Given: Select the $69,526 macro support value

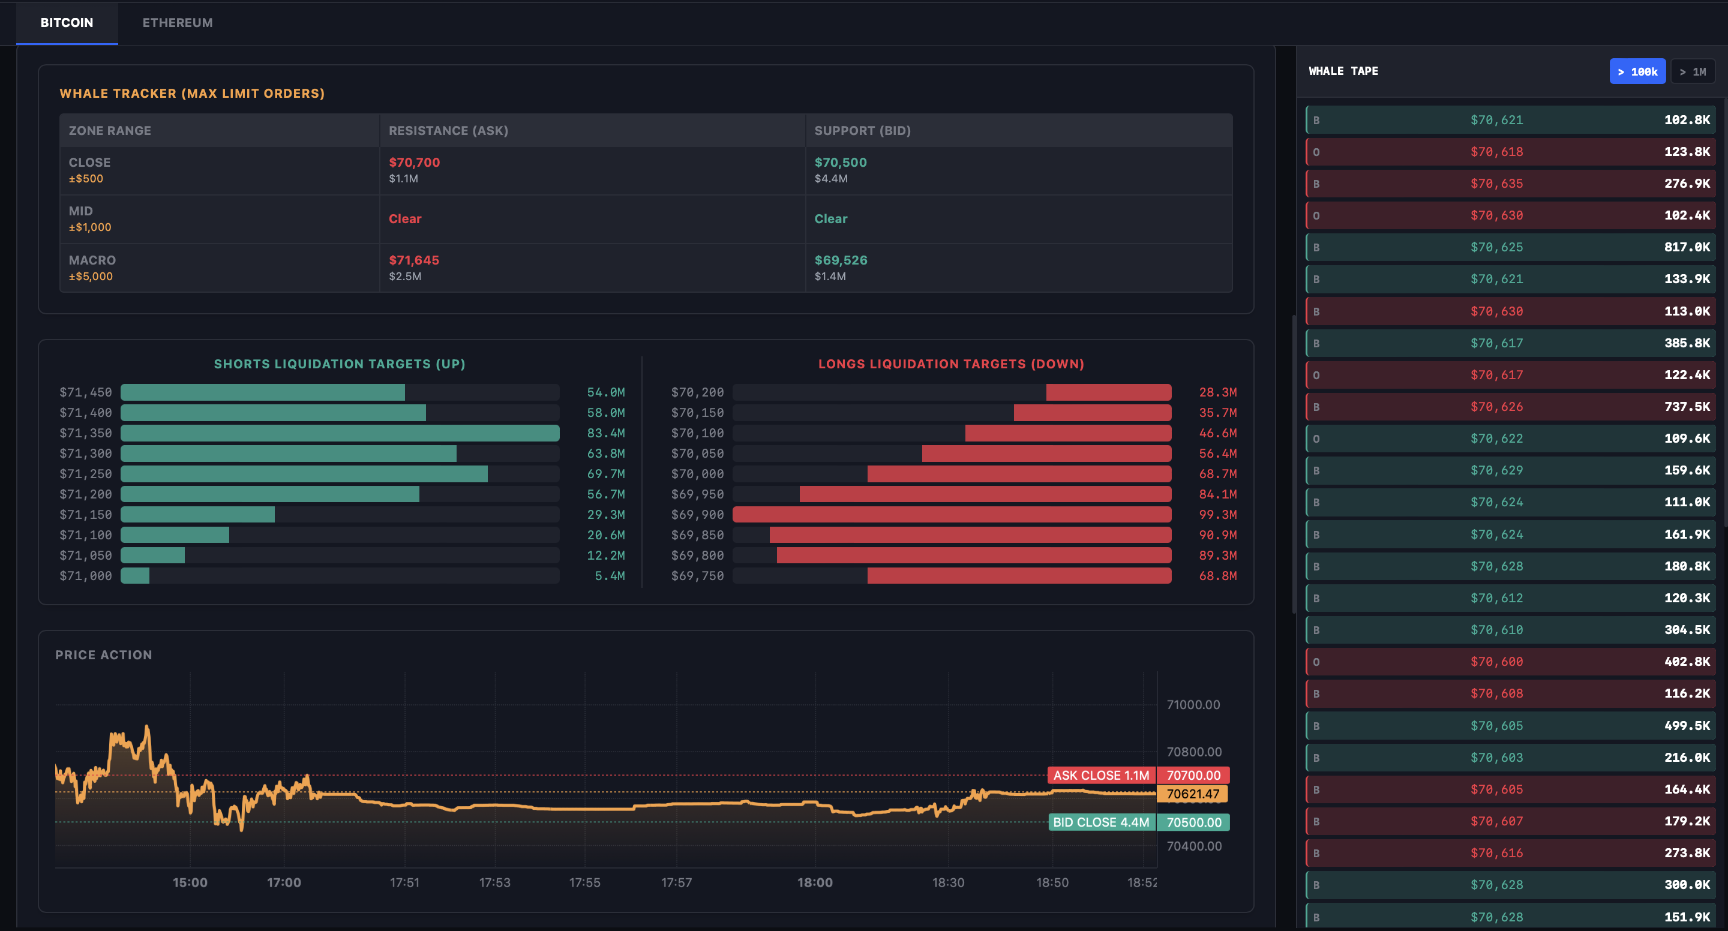Looking at the screenshot, I should point(841,260).
